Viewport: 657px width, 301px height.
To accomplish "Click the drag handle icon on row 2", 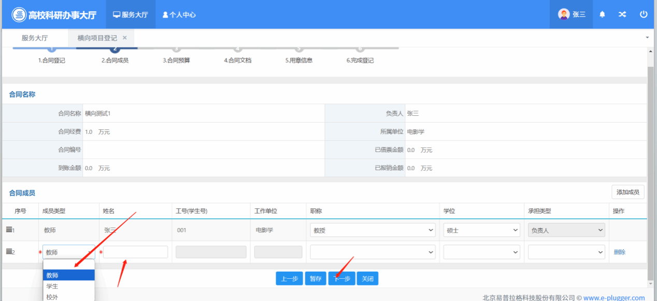I will (x=9, y=252).
